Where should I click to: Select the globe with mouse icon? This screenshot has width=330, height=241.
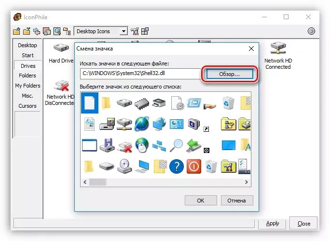tap(142, 145)
